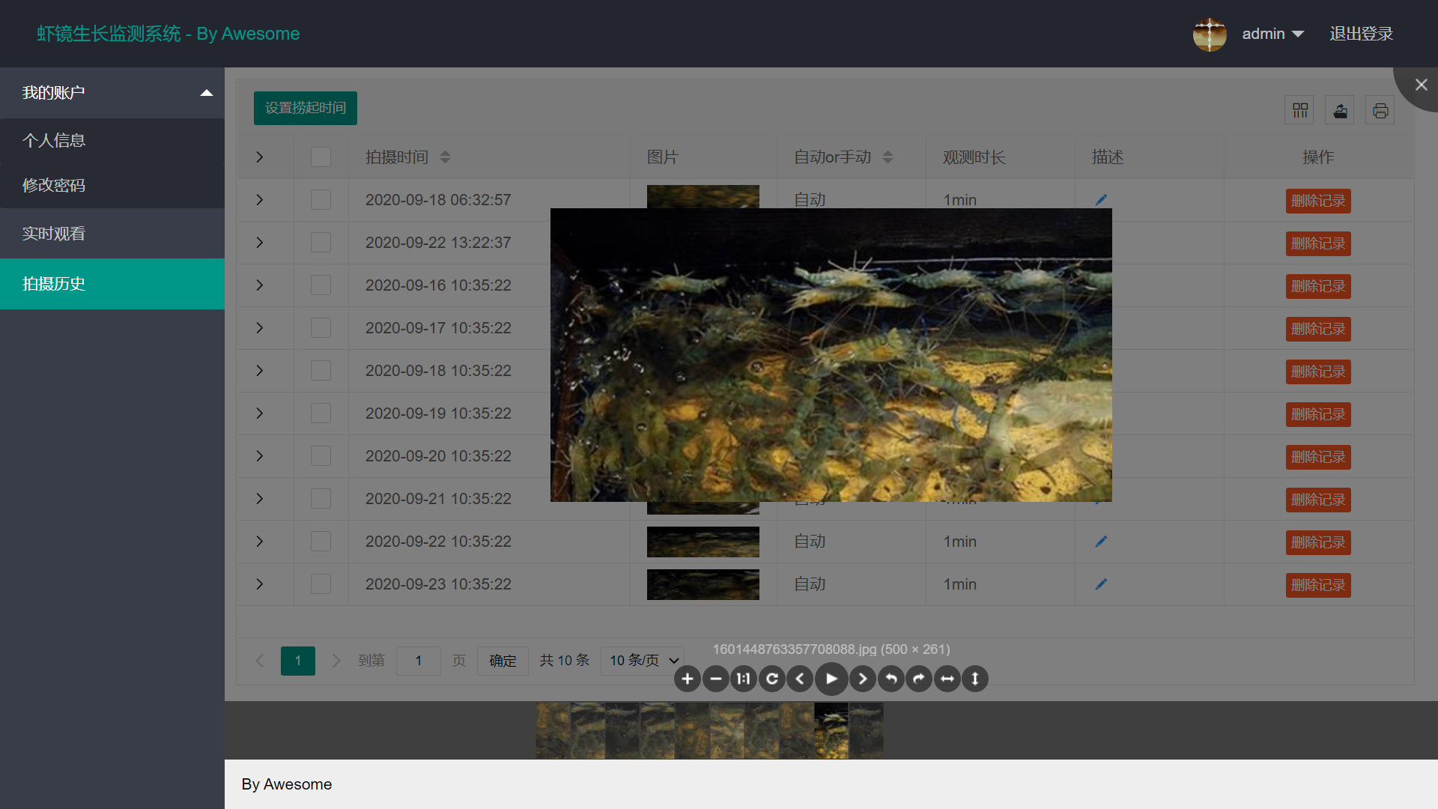Flip image vertically
This screenshot has width=1438, height=809.
coord(975,679)
